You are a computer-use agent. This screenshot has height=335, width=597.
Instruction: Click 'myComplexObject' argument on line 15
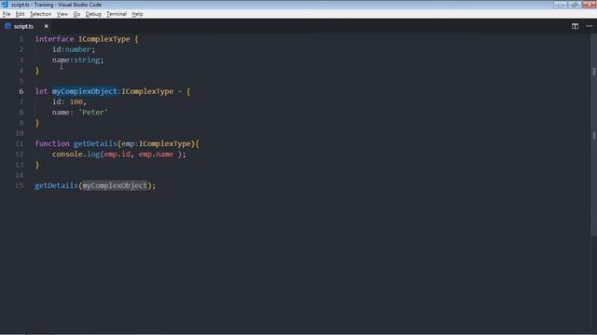(115, 186)
